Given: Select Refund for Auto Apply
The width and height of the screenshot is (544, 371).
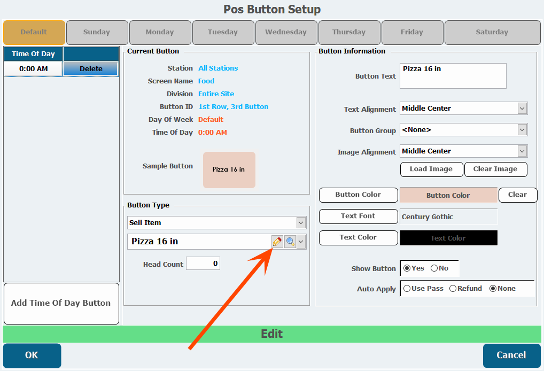Looking at the screenshot, I should coord(453,288).
